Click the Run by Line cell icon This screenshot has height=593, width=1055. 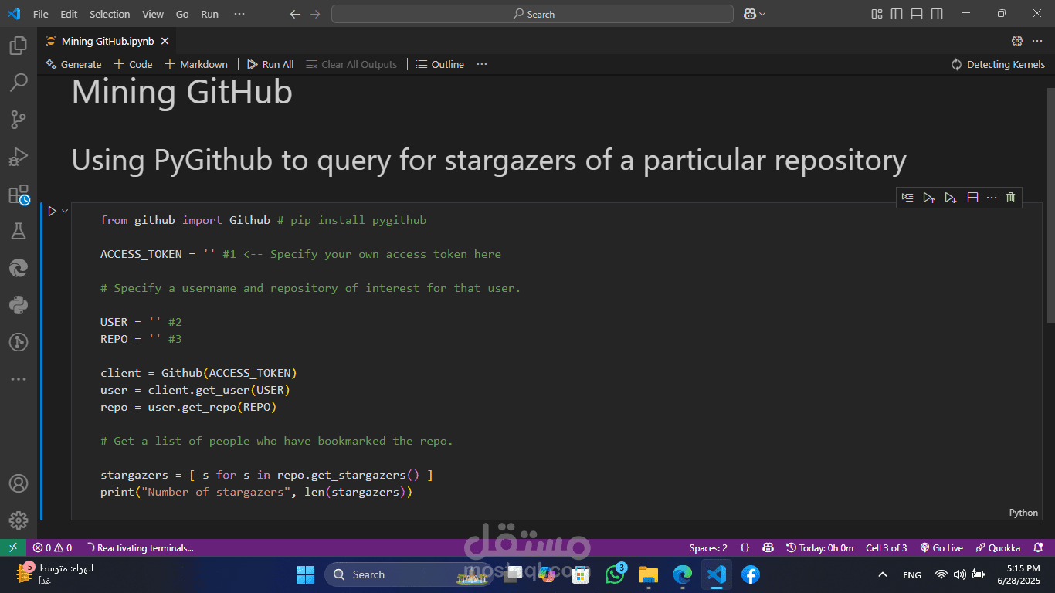pos(907,198)
